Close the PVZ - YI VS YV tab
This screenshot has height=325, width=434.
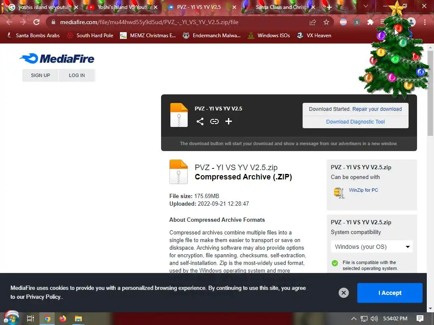click(234, 7)
